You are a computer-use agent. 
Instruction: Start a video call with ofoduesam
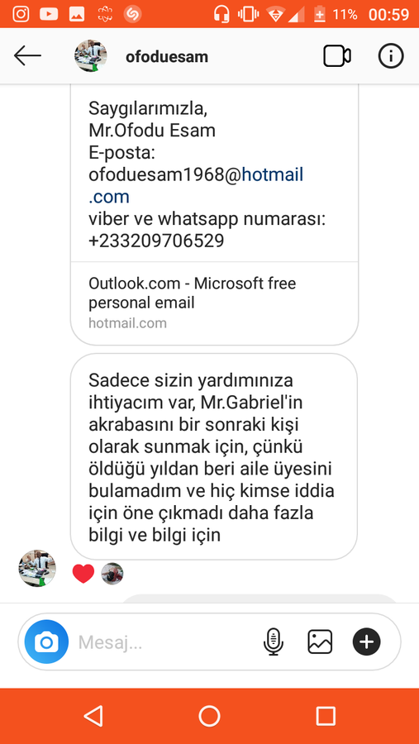click(x=337, y=56)
